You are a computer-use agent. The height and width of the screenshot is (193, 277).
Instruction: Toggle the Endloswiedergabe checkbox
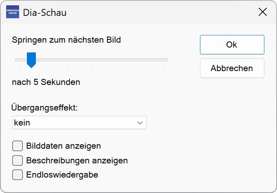[x=18, y=175]
